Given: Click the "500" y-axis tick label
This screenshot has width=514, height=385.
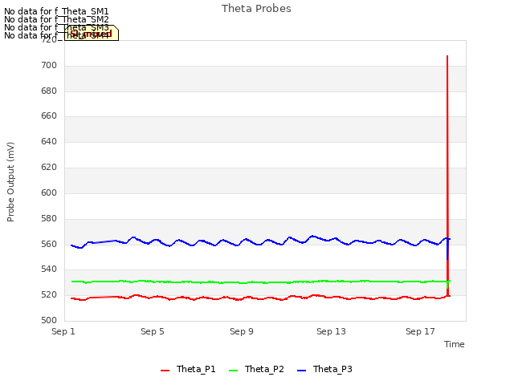Looking at the screenshot, I should [49, 321].
